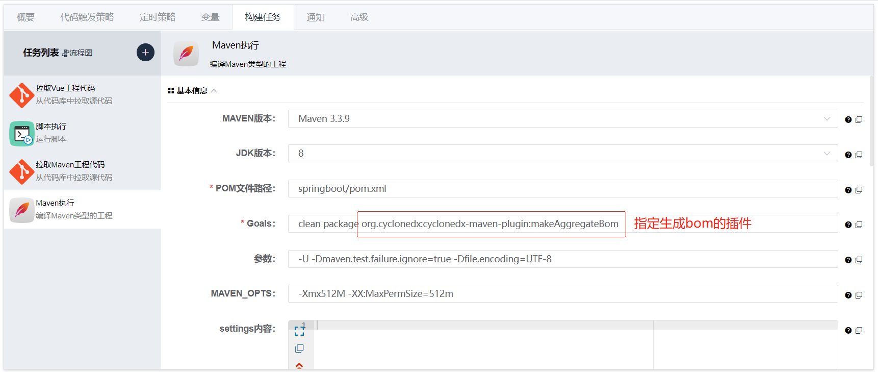The image size is (878, 372).
Task: Show help for MAVEN_OPTS
Action: [x=848, y=295]
